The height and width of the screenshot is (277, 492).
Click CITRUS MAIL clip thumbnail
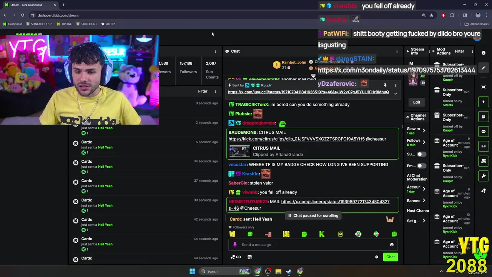239,151
